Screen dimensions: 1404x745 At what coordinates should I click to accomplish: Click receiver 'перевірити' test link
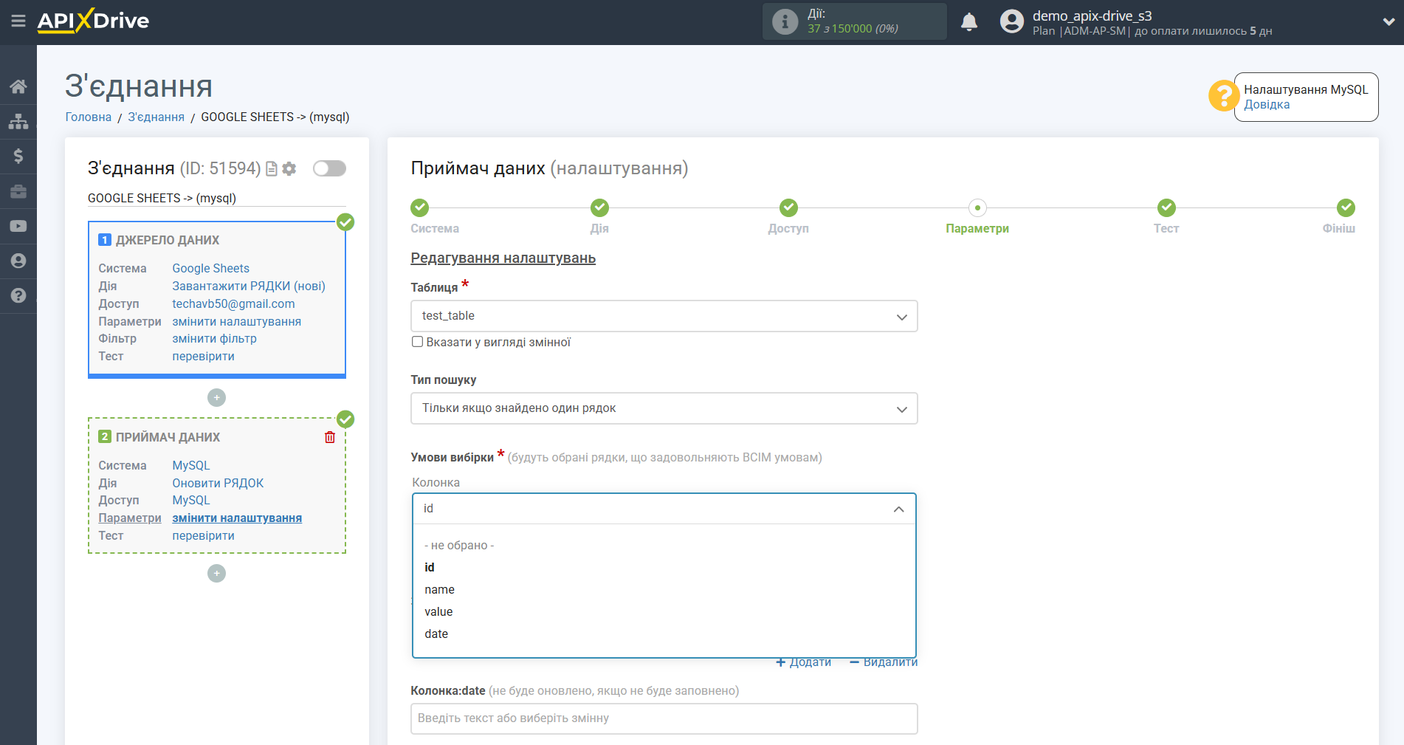(x=203, y=536)
